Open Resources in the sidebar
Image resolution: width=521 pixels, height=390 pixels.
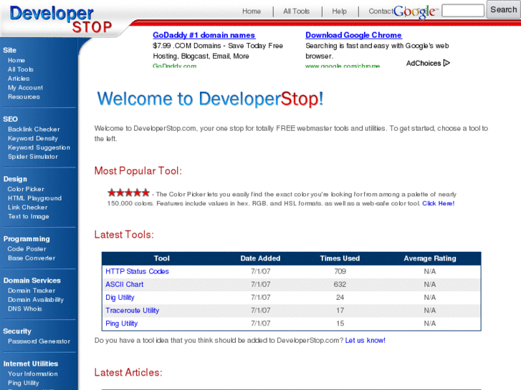tap(24, 97)
